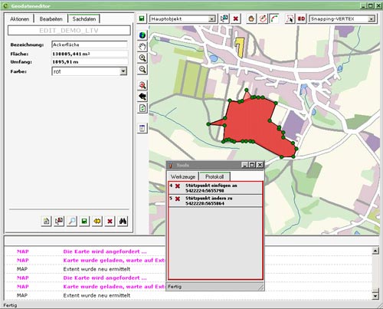383x309 pixels.
Task: Click the black arrow previous-extent icon
Action: pyautogui.click(x=142, y=97)
